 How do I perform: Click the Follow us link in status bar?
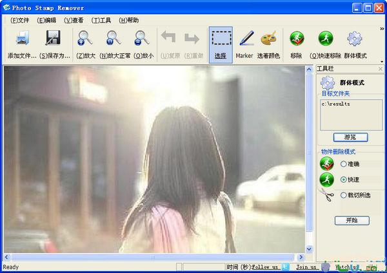click(264, 267)
